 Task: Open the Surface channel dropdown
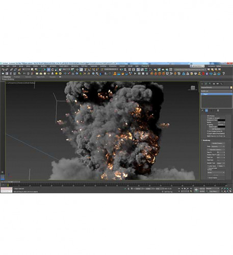click(216, 172)
